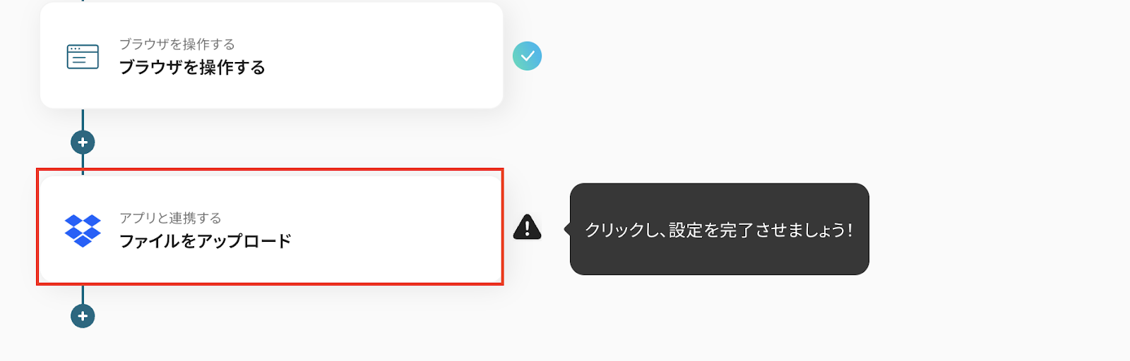Screen dimensions: 1130x361
Task: Open the ファイルをアップロード step title
Action: [x=205, y=241]
